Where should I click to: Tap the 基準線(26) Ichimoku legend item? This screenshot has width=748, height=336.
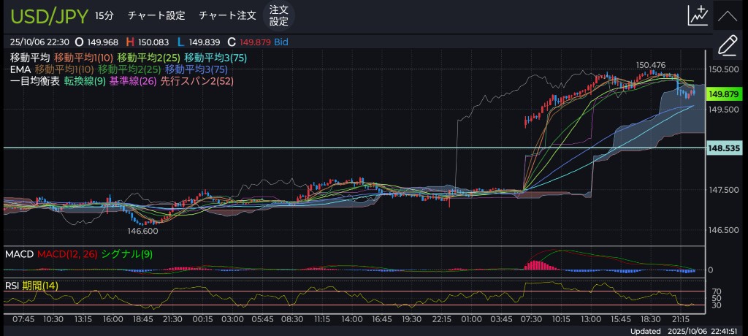(x=132, y=81)
